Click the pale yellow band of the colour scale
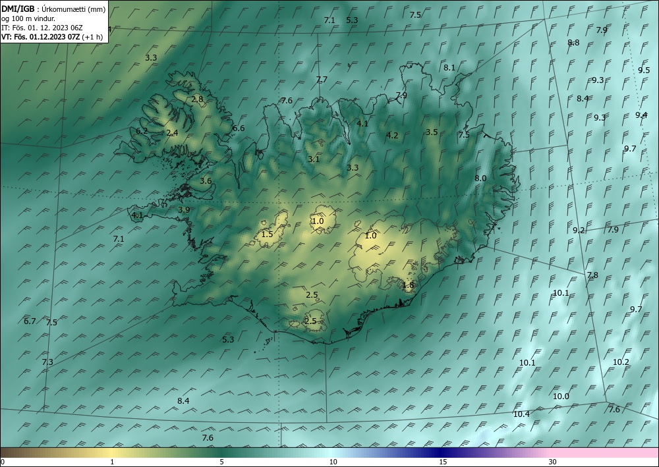This screenshot has height=467, width=659. click(x=110, y=453)
